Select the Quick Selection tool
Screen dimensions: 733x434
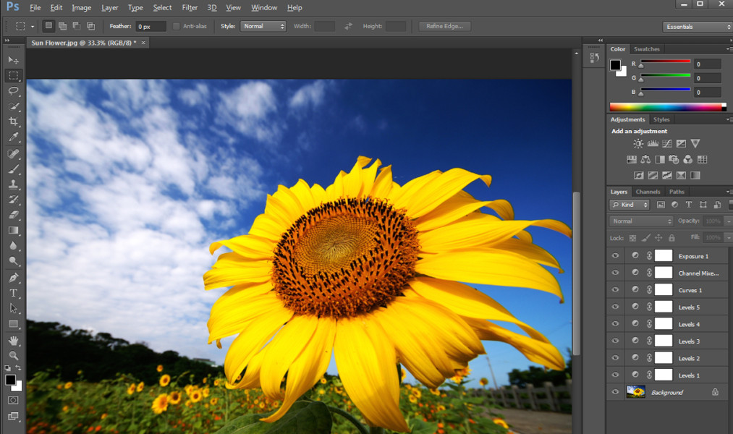click(x=13, y=106)
